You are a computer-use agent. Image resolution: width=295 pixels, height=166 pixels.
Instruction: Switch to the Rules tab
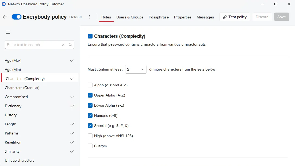click(x=106, y=17)
